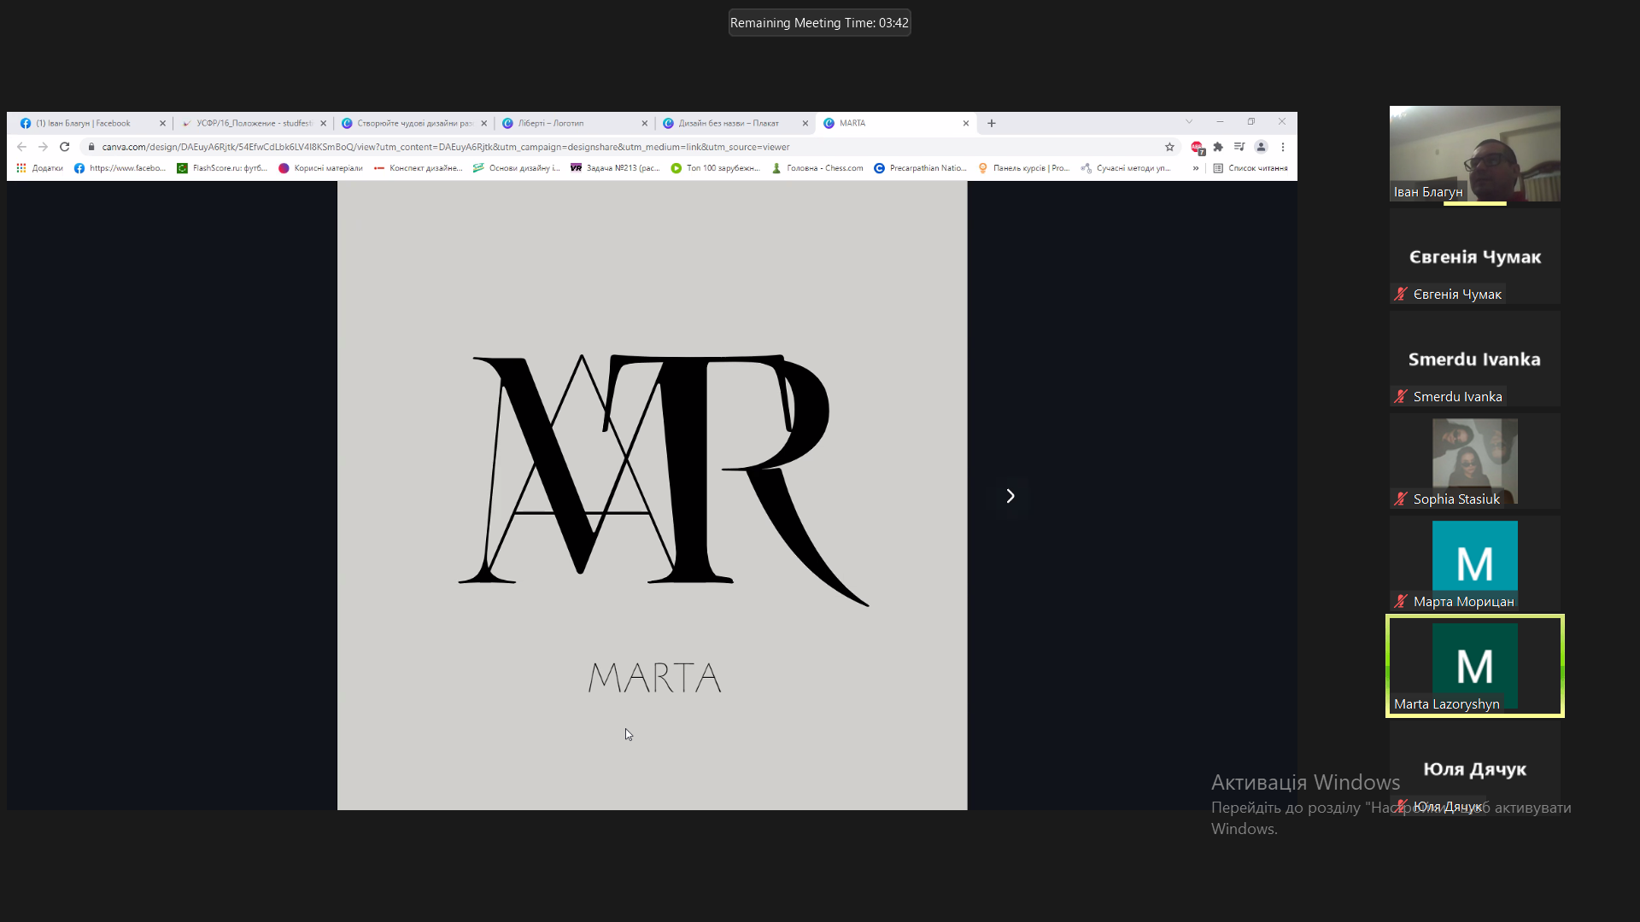Open the media control toolbar icon
The width and height of the screenshot is (1640, 922).
click(1239, 147)
